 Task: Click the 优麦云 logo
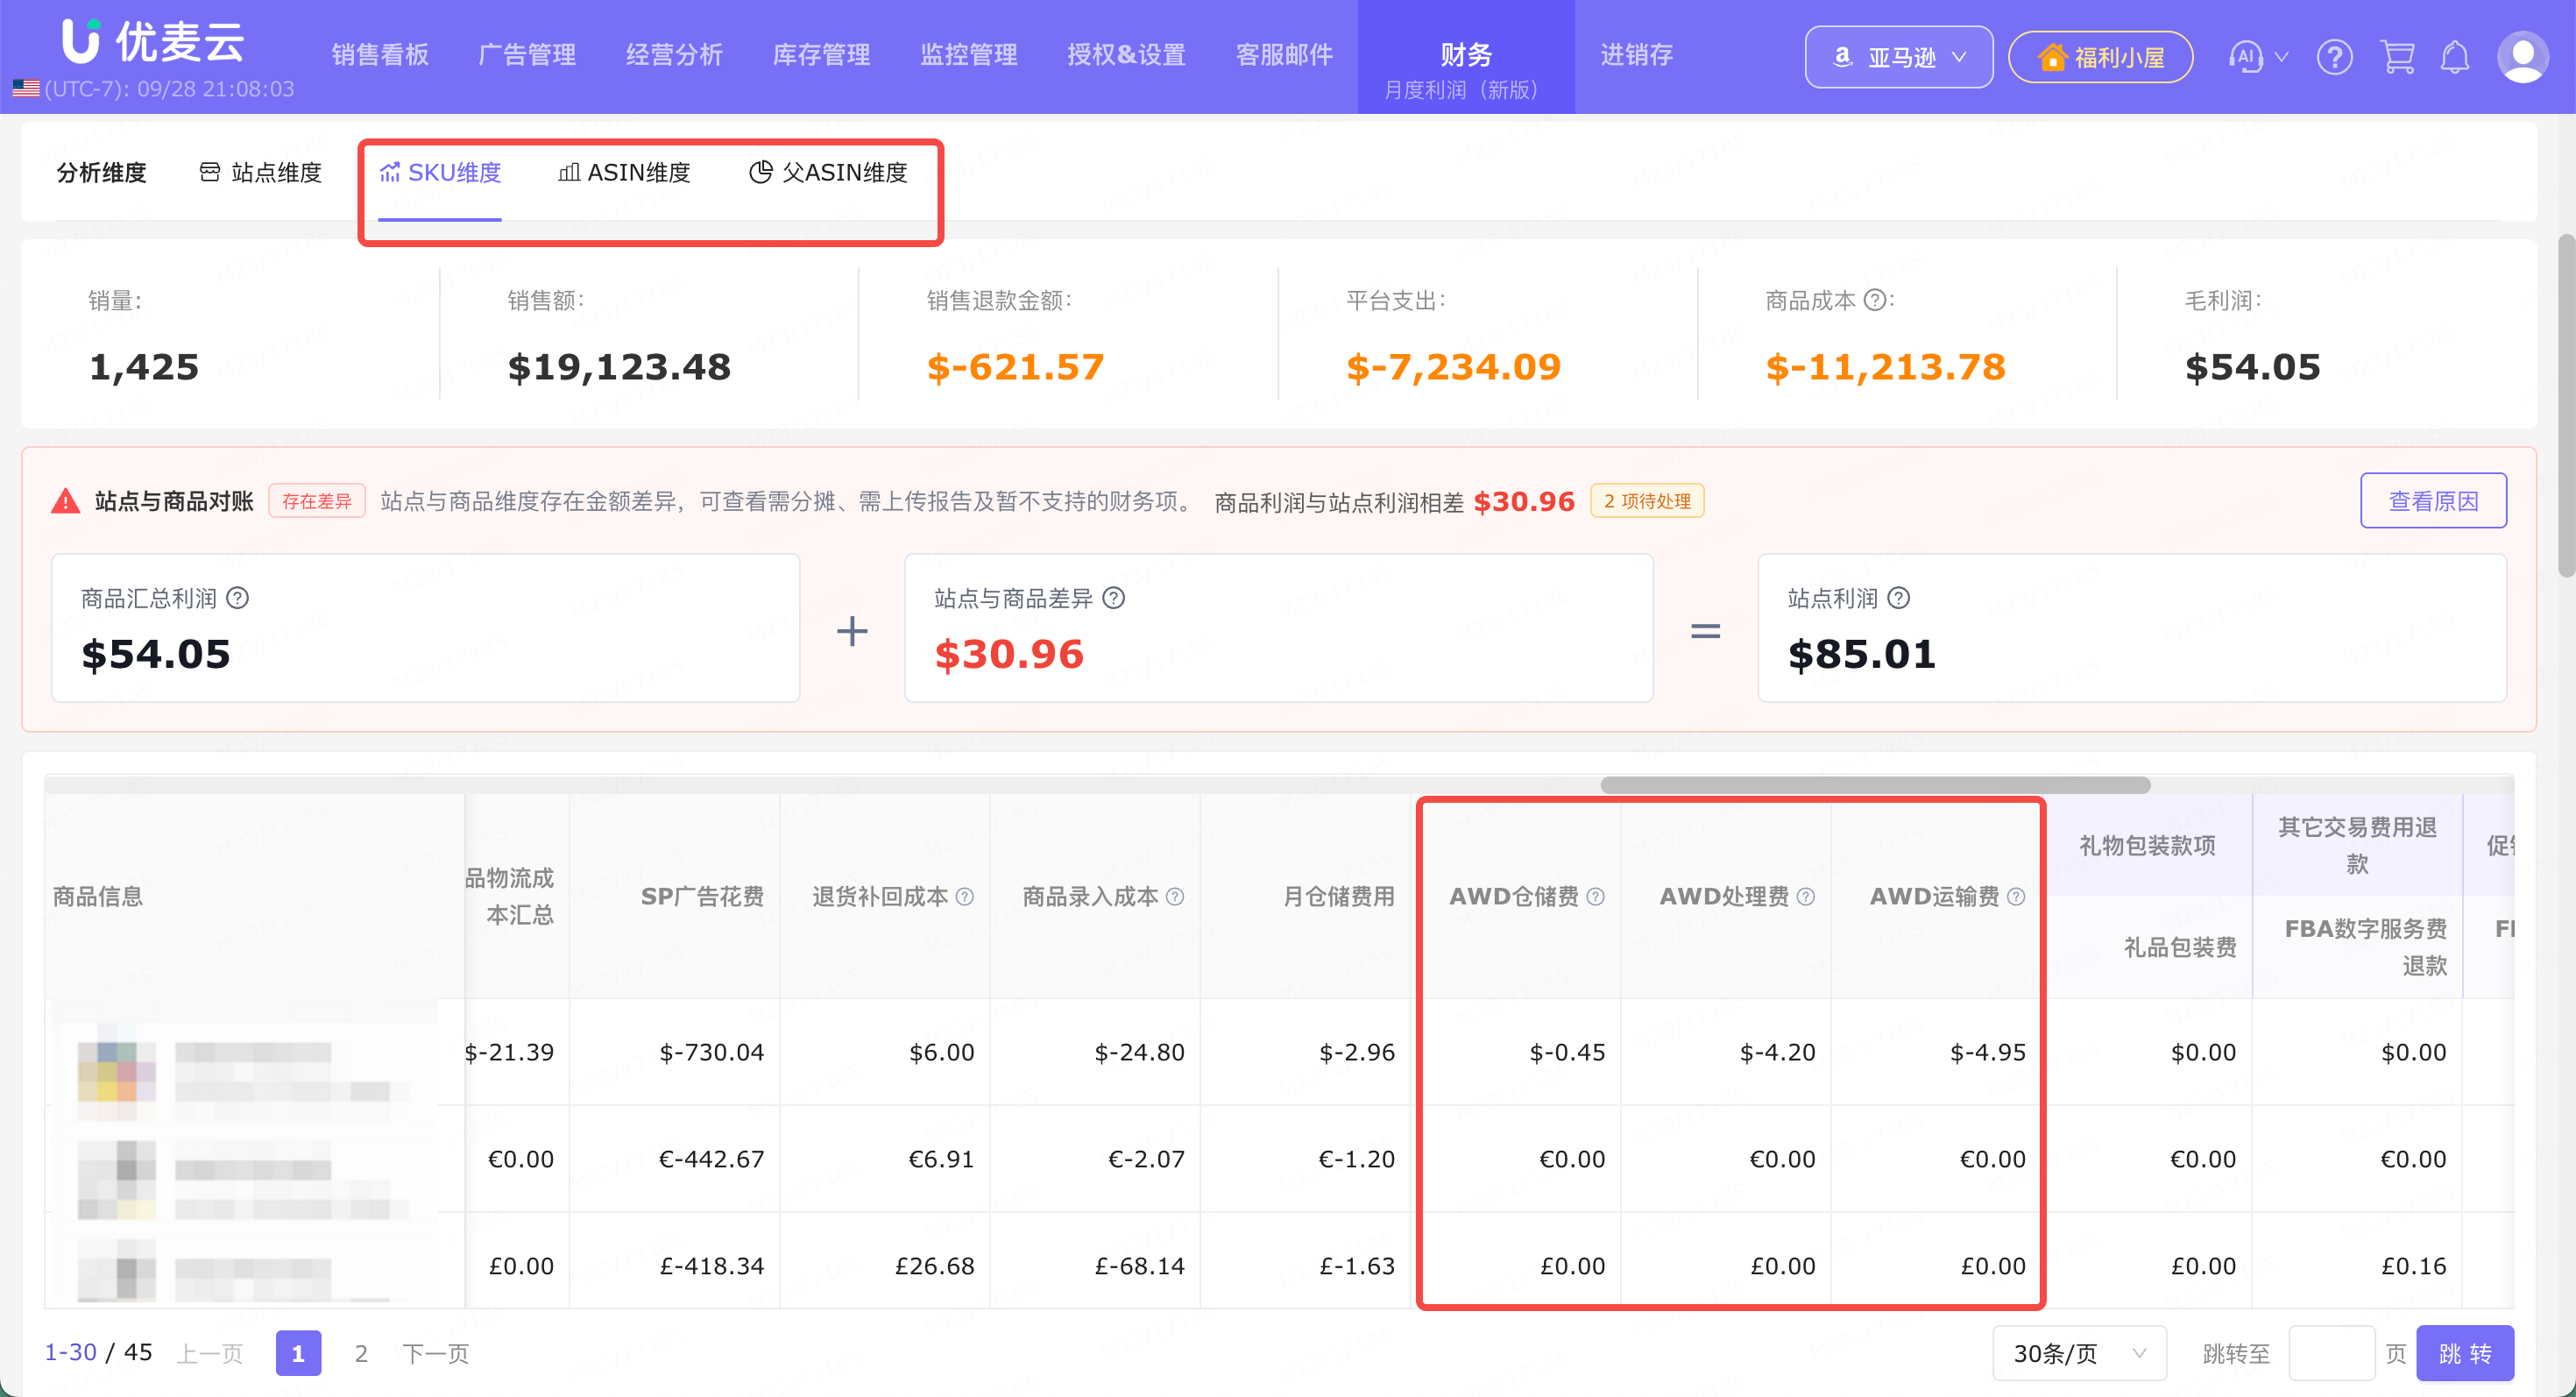pyautogui.click(x=153, y=41)
